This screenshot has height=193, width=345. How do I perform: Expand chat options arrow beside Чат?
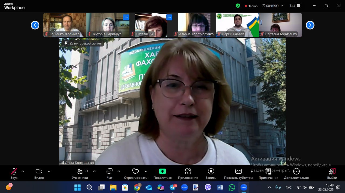point(119,171)
